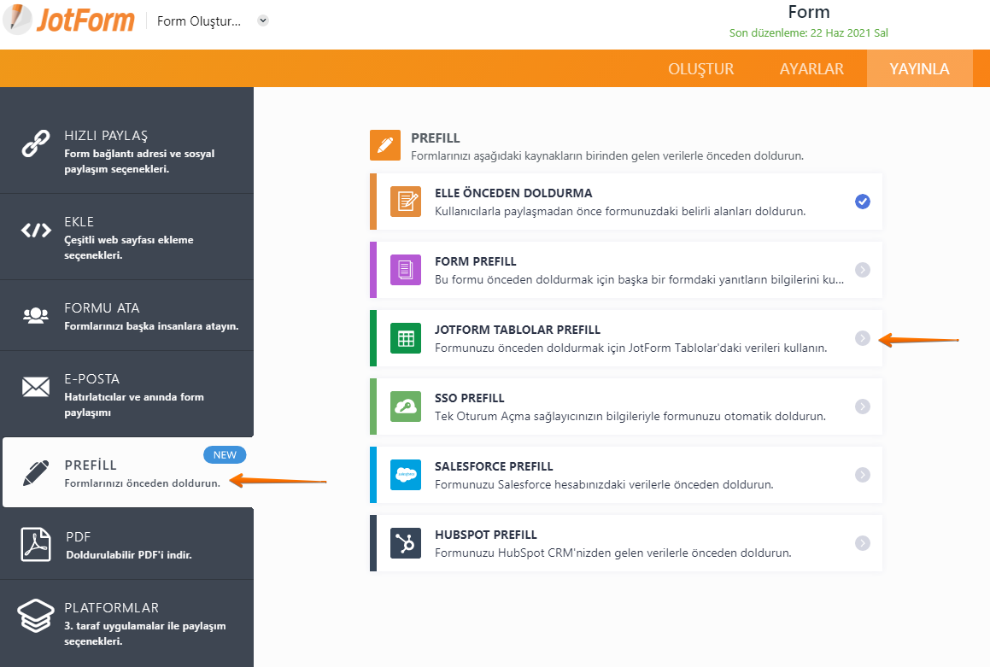Click the Son düzenleme date text

[x=808, y=32]
